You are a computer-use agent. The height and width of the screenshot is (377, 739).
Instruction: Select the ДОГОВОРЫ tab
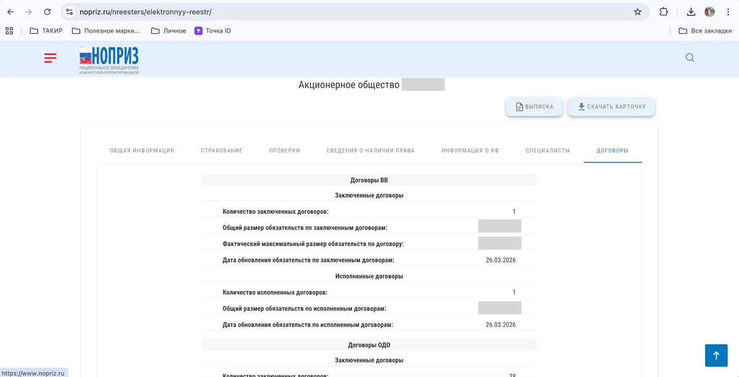613,151
